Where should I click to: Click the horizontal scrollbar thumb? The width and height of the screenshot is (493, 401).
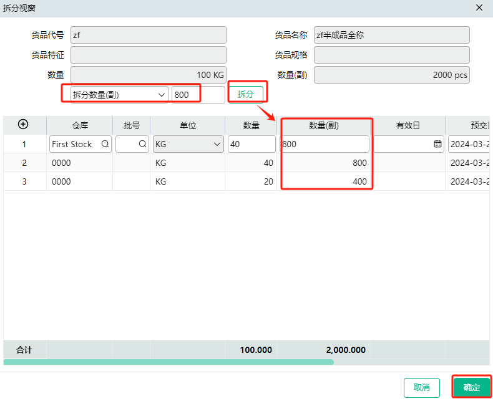[x=168, y=362]
